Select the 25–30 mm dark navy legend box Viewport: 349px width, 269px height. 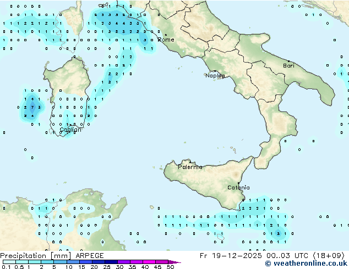(x=111, y=262)
